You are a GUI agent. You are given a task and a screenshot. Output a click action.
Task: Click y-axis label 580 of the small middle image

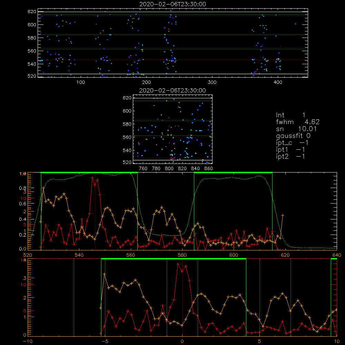tap(127, 124)
